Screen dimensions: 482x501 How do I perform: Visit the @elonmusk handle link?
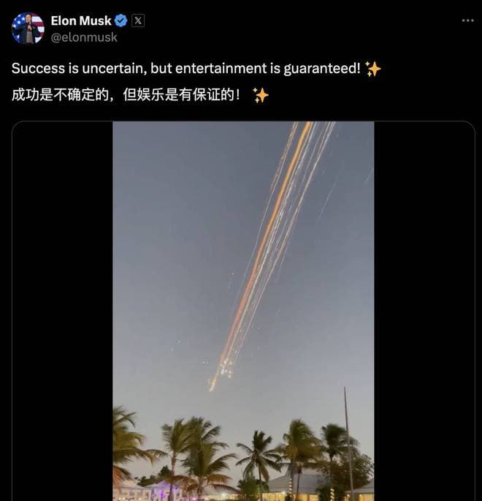tap(84, 37)
